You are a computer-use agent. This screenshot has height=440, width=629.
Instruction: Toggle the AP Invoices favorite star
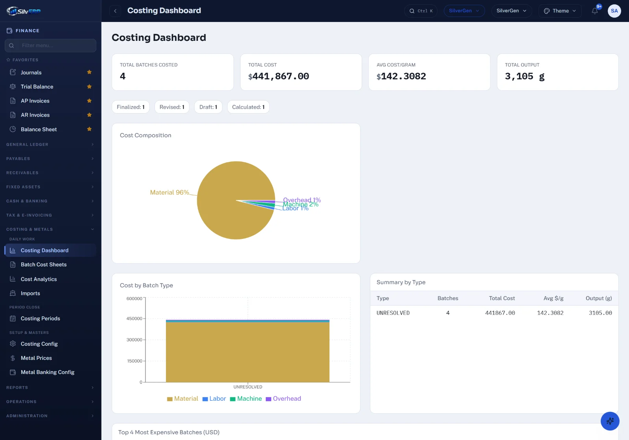point(89,101)
